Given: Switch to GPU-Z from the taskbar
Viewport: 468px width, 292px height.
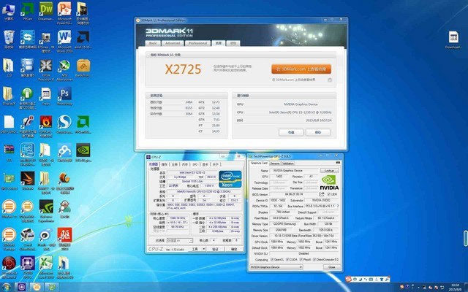Looking at the screenshot, I should (52, 287).
